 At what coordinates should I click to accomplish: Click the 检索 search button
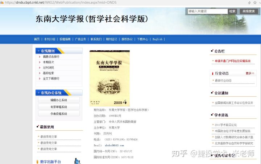(232, 11)
